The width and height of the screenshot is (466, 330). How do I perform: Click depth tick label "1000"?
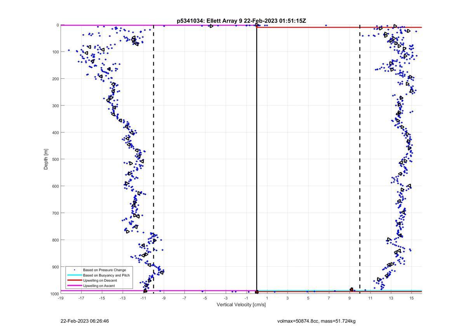(54, 294)
